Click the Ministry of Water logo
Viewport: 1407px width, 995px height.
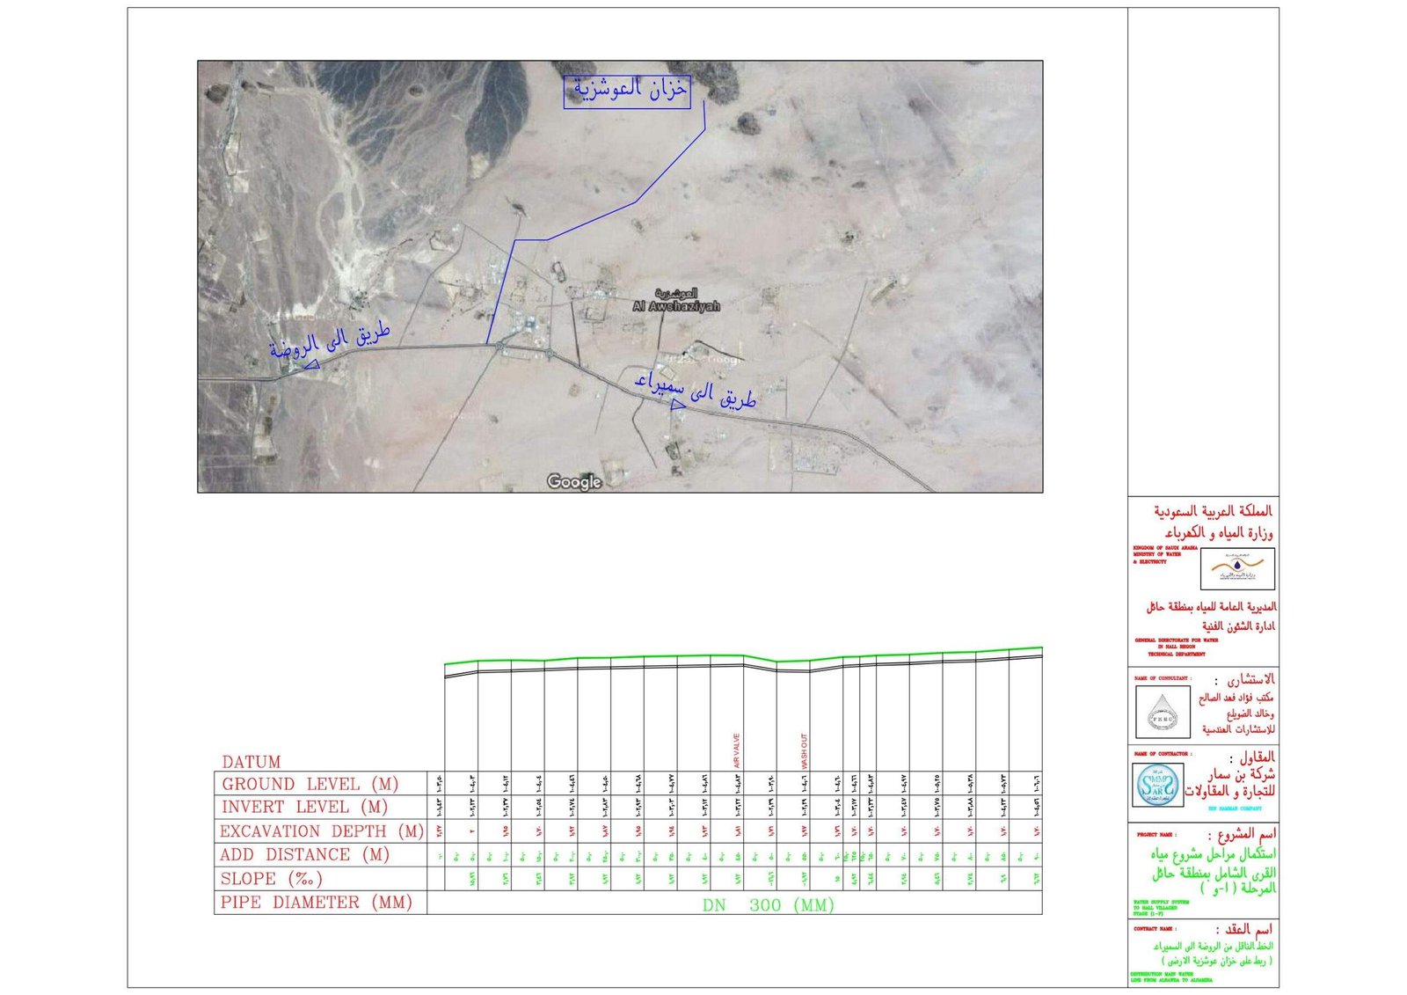1237,569
